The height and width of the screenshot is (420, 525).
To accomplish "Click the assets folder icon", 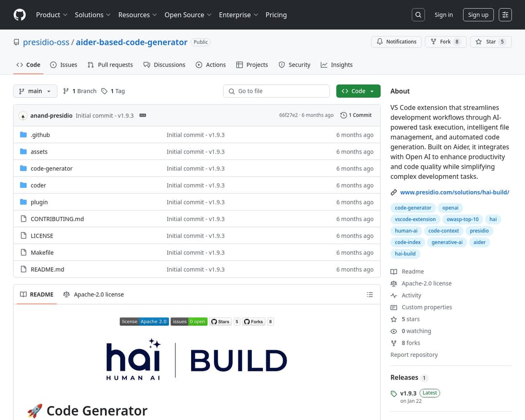I will pyautogui.click(x=23, y=151).
